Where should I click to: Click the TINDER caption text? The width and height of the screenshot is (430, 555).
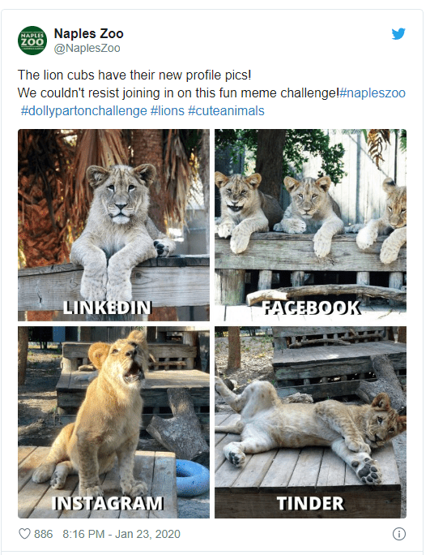311,503
